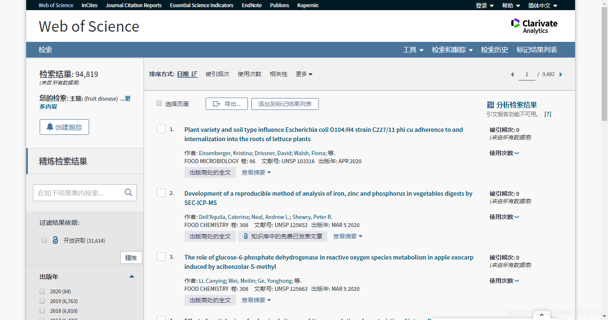Open EndNote in top navigation
The height and width of the screenshot is (320, 608).
[x=252, y=5]
